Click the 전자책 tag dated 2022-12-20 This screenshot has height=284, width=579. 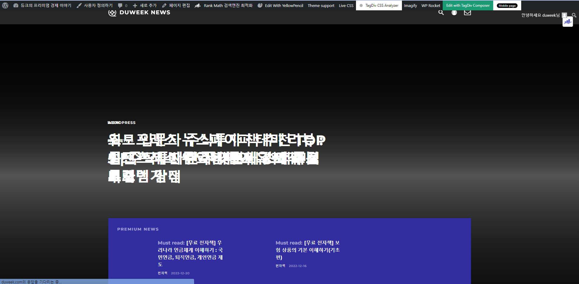click(162, 273)
